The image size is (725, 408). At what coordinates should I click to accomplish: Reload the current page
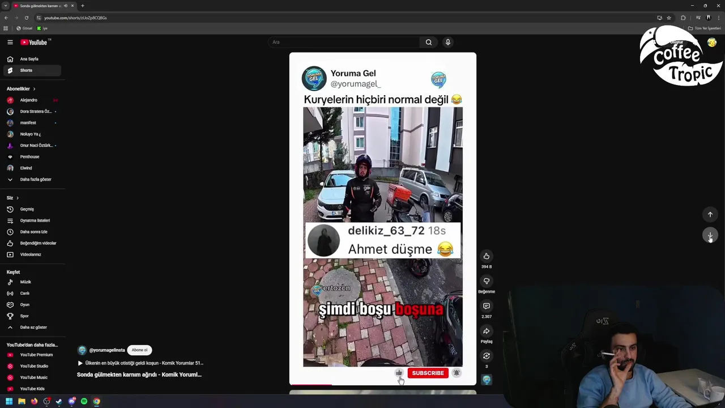coord(26,18)
